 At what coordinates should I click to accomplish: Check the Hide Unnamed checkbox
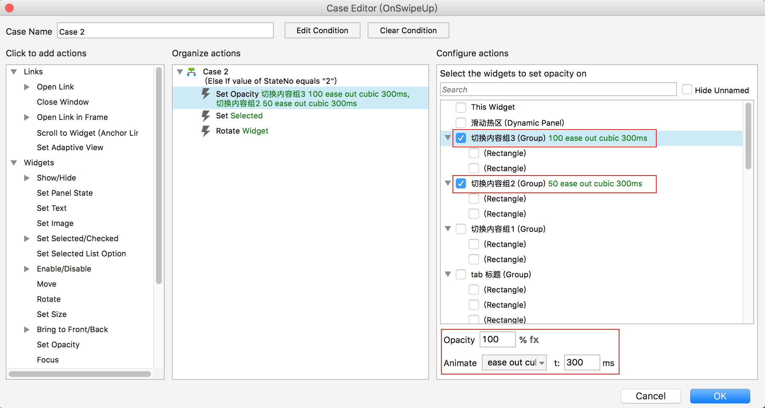pos(687,90)
